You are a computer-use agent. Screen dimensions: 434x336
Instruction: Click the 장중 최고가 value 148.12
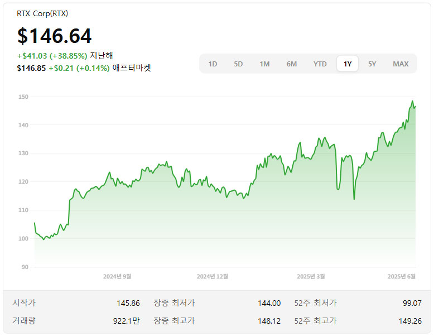coord(269,321)
